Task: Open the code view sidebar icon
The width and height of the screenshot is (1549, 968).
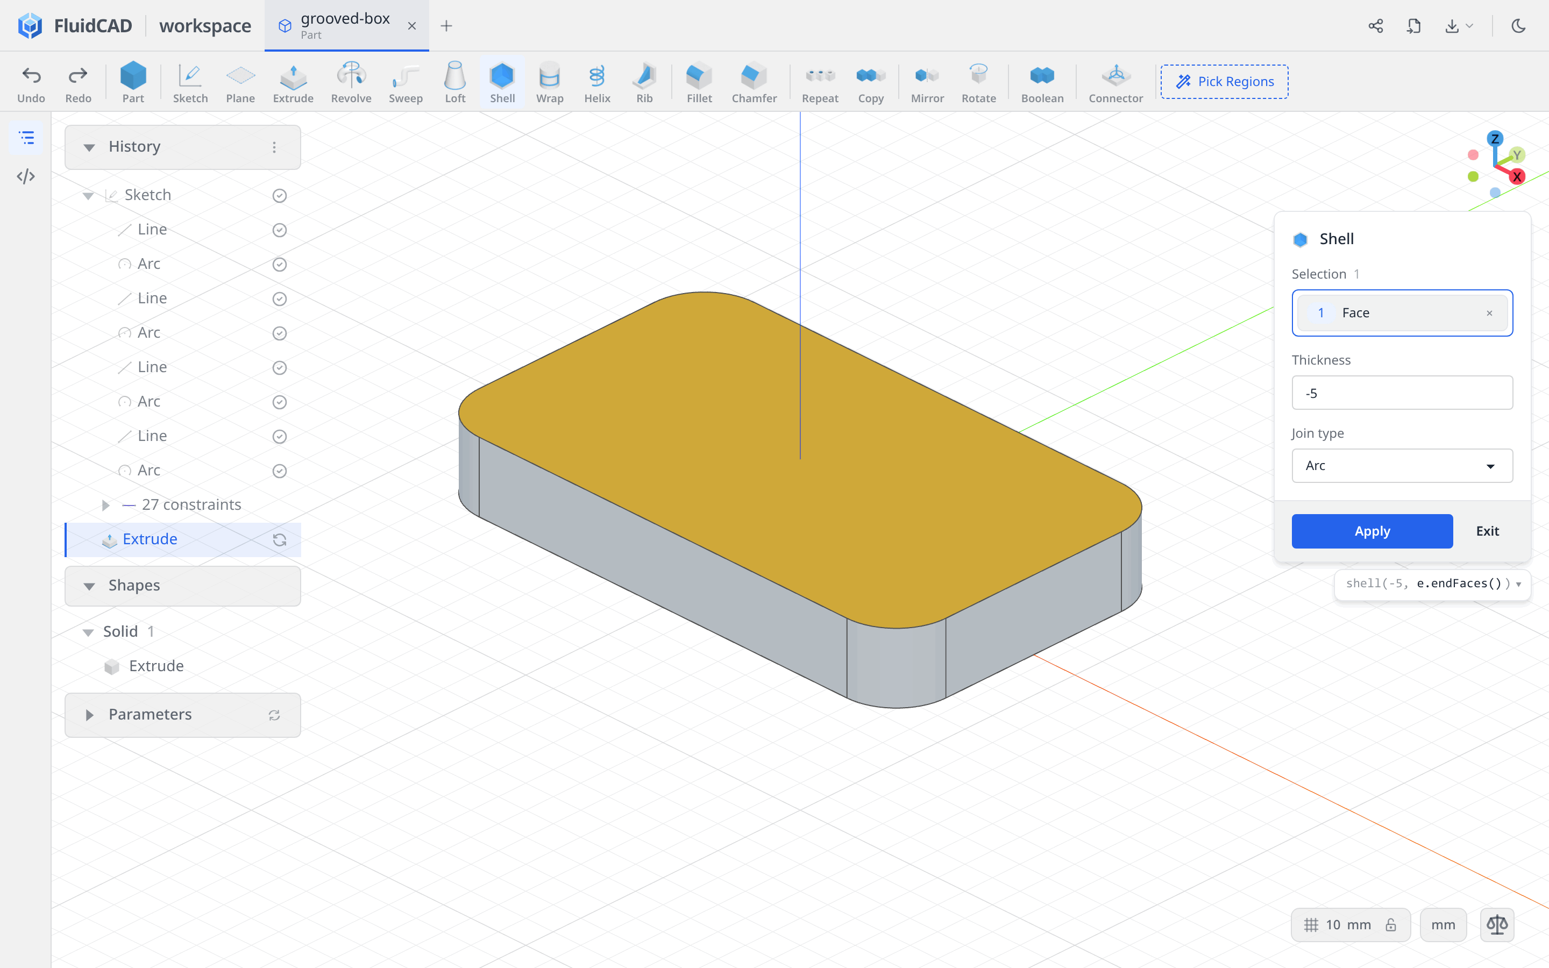Action: tap(26, 176)
